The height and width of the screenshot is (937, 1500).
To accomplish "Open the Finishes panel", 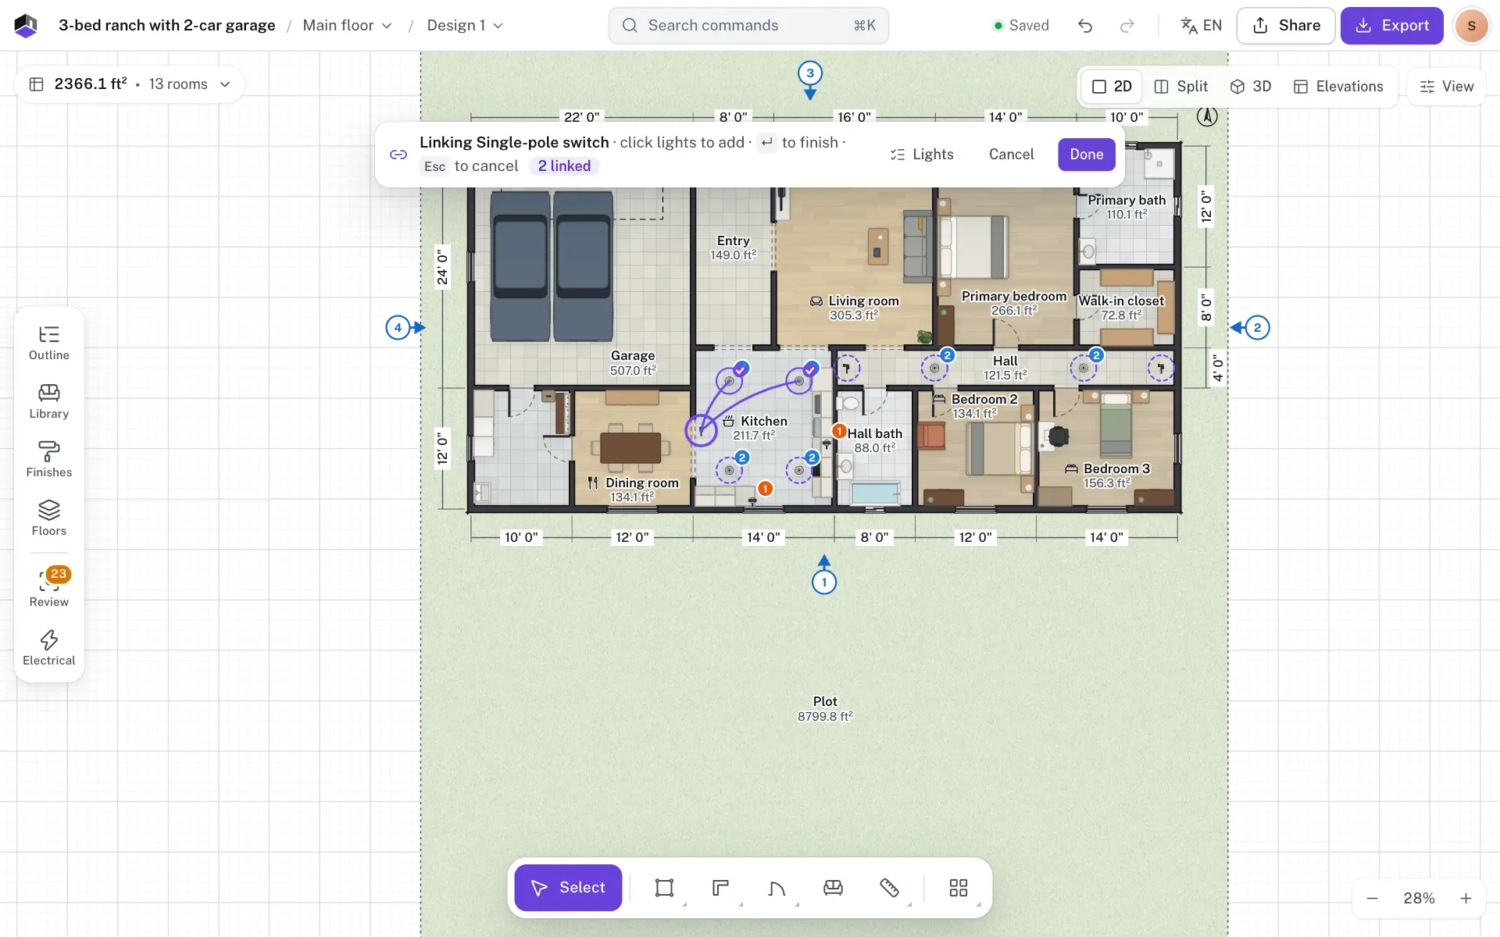I will point(49,461).
